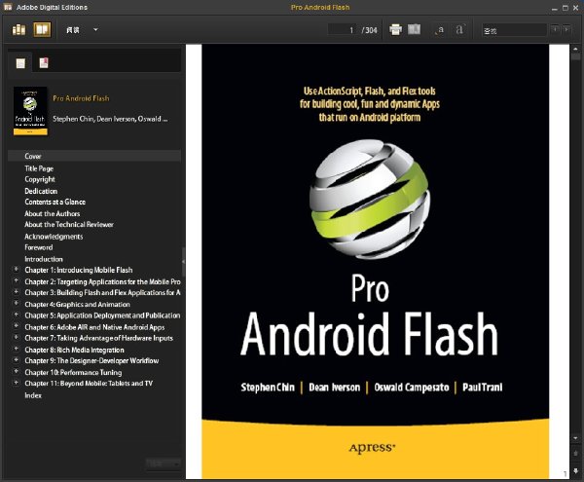584x482 pixels.
Task: Decrease text size with small 'a'
Action: tap(440, 30)
